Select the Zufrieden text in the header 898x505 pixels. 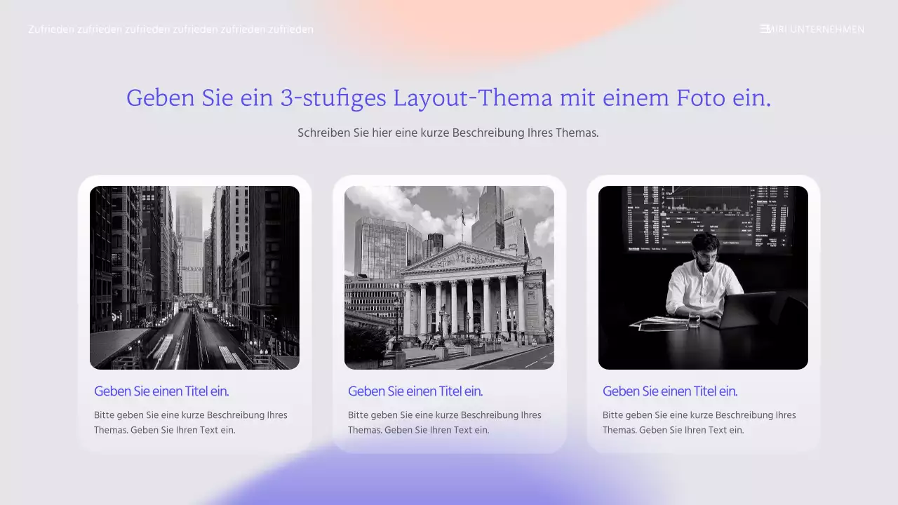[x=170, y=29]
